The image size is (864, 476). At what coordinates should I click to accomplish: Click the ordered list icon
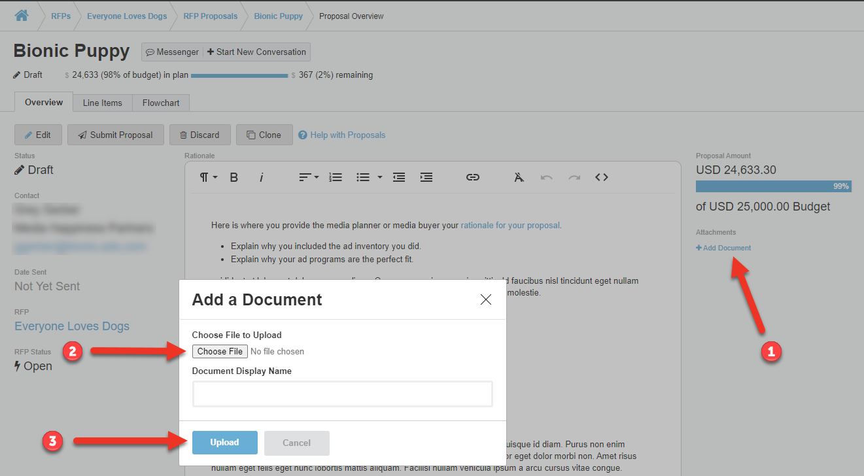(336, 177)
